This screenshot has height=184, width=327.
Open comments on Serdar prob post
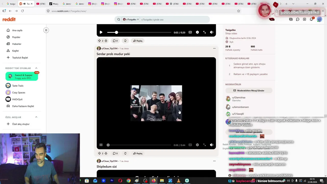[115, 153]
